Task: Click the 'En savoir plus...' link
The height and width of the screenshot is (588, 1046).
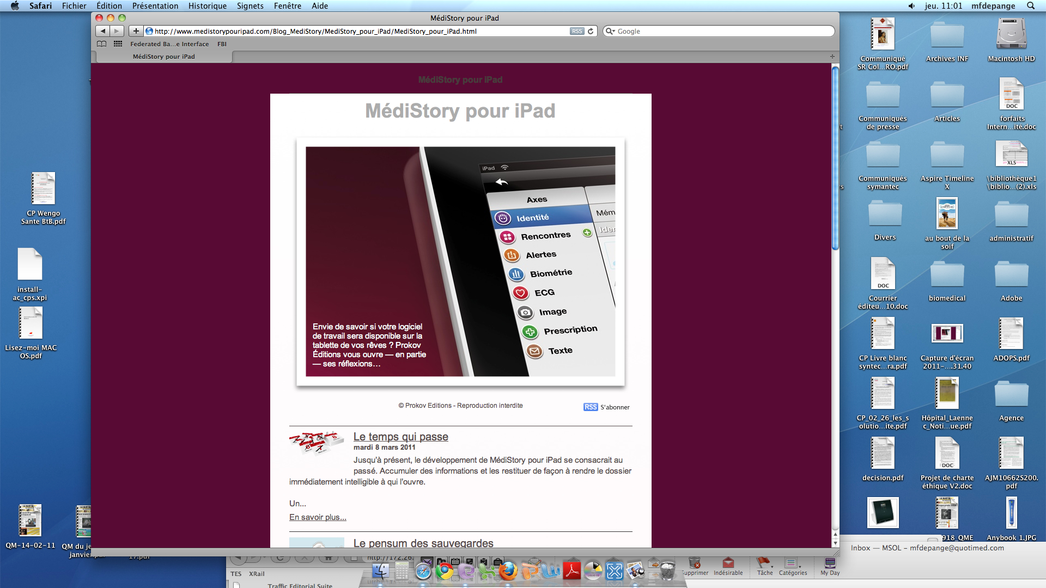Action: 318,517
